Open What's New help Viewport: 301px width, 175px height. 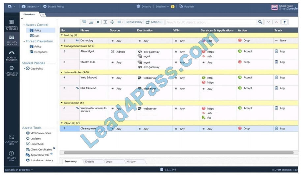pyautogui.click(x=11, y=156)
